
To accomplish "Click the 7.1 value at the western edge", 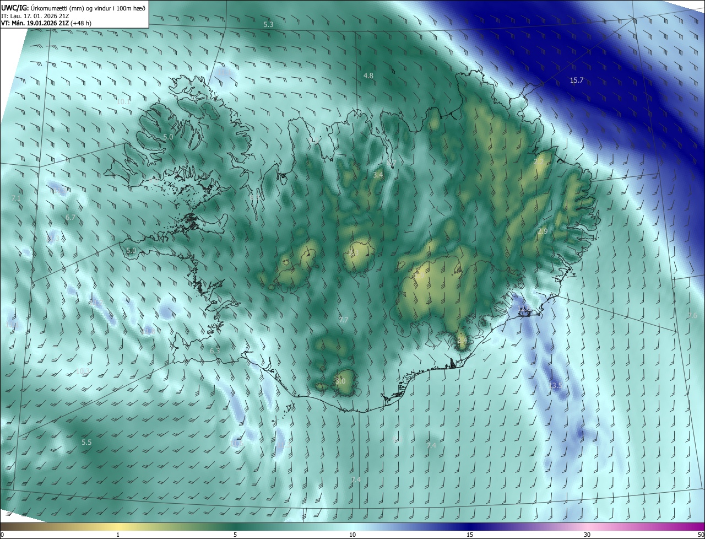I will (15, 198).
